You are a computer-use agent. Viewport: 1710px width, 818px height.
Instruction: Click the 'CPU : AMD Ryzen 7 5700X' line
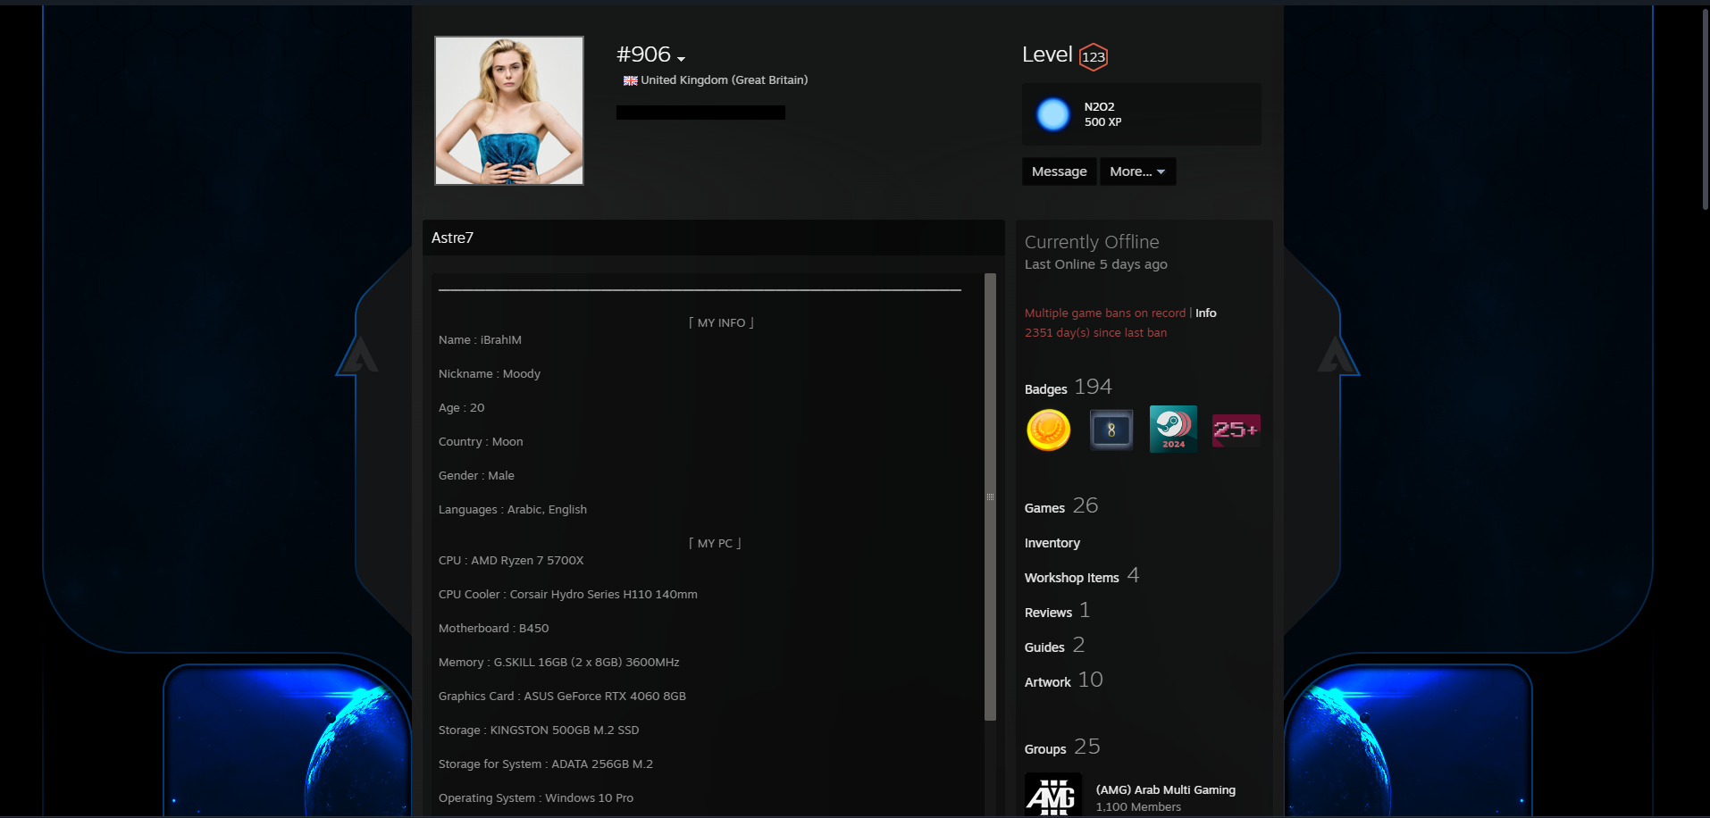[x=511, y=561]
